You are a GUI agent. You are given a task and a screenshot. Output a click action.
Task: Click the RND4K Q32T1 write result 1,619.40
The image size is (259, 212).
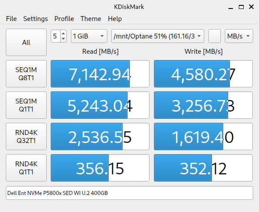pyautogui.click(x=203, y=136)
